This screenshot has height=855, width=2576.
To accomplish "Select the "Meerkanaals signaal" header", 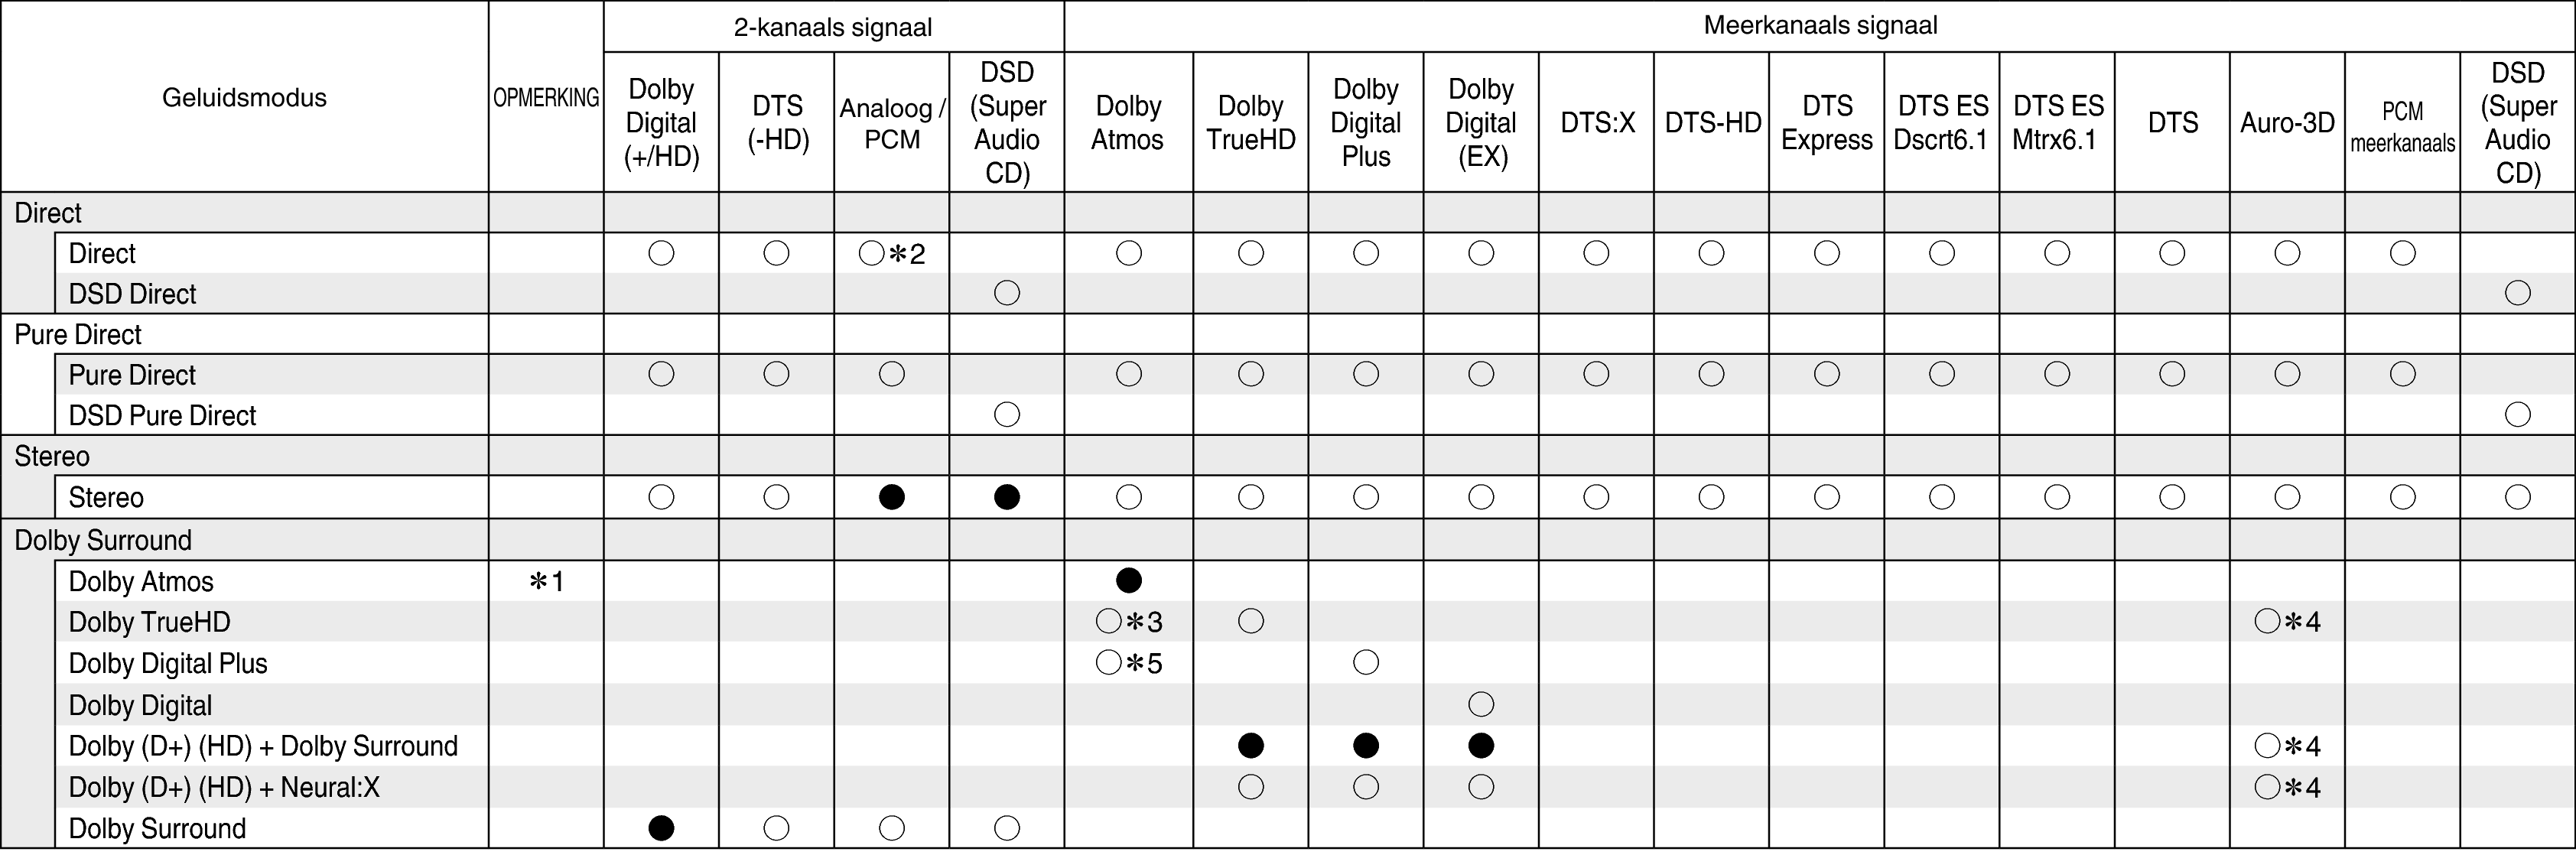I will pyautogui.click(x=1819, y=26).
